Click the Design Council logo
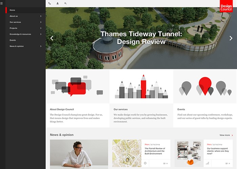237x169 pixels. point(226,6)
